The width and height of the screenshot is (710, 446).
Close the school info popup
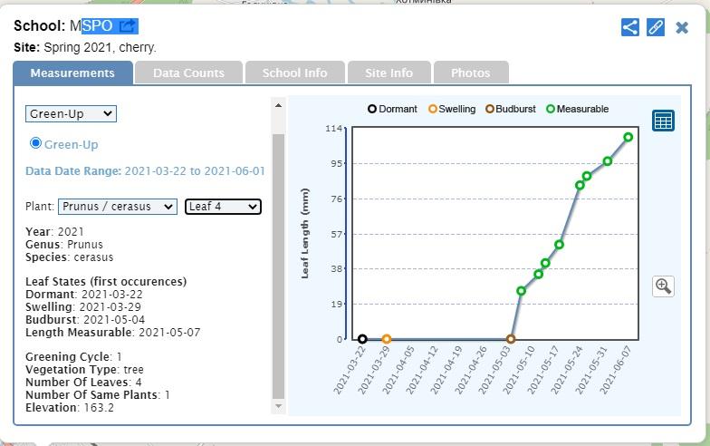click(x=682, y=27)
